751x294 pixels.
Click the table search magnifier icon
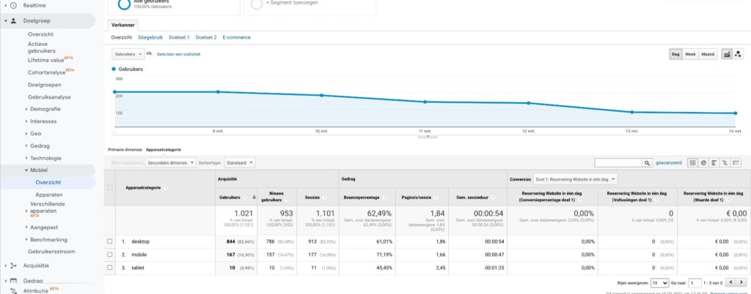647,163
